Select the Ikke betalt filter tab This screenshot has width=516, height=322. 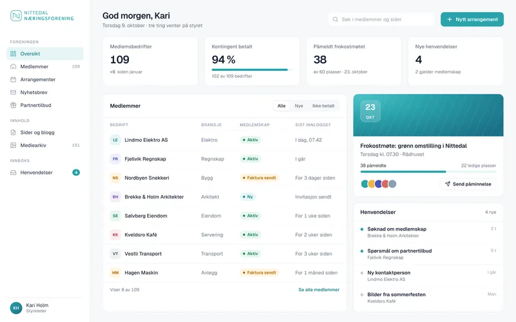pos(323,106)
